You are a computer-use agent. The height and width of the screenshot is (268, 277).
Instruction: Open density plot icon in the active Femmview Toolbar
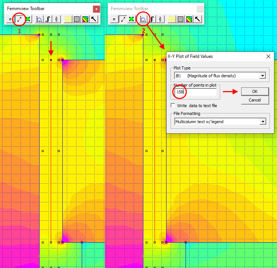[x=85, y=19]
